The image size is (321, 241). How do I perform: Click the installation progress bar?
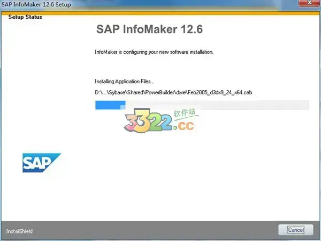pyautogui.click(x=202, y=105)
